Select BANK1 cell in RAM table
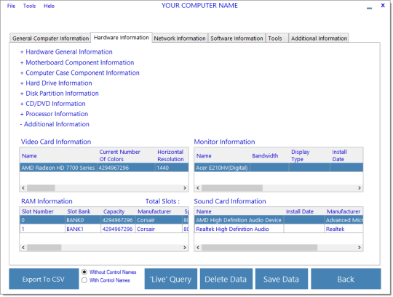This screenshot has width=393, height=297. [x=83, y=229]
